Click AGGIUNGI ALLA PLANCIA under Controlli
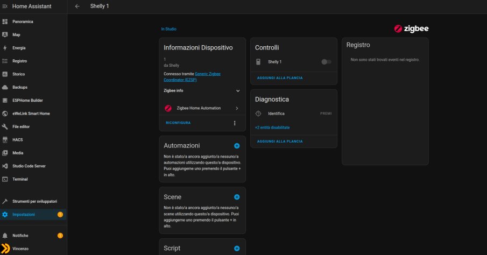Screen dimensions: 487x255 280,78
